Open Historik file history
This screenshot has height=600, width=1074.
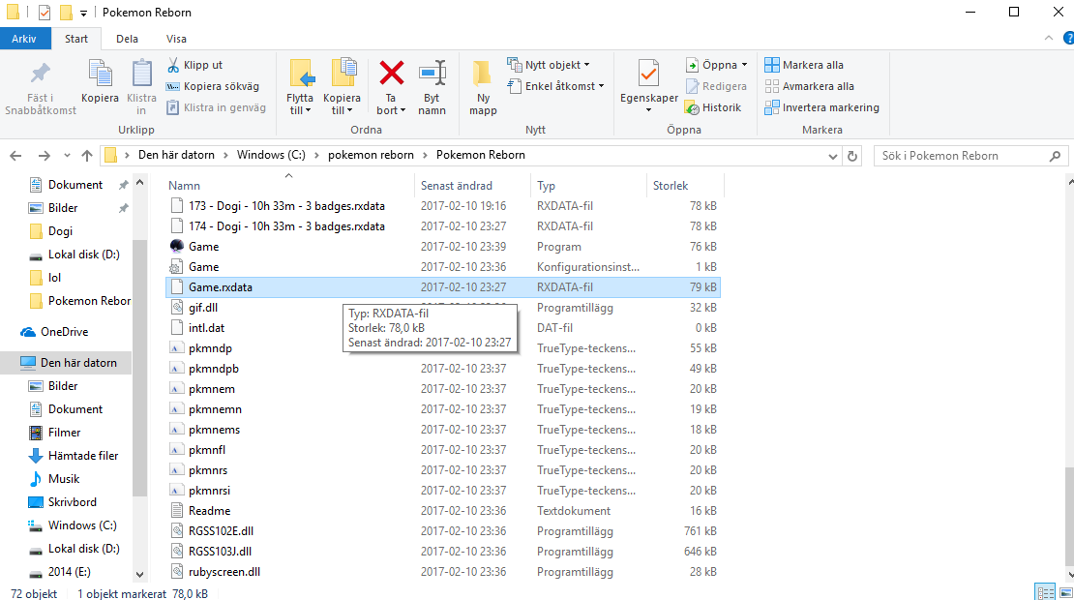click(x=713, y=107)
